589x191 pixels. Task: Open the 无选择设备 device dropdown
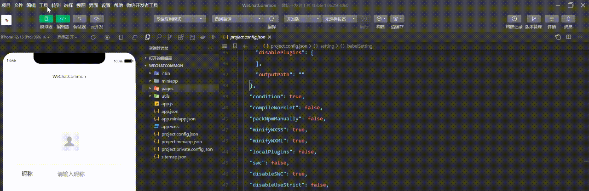[340, 19]
